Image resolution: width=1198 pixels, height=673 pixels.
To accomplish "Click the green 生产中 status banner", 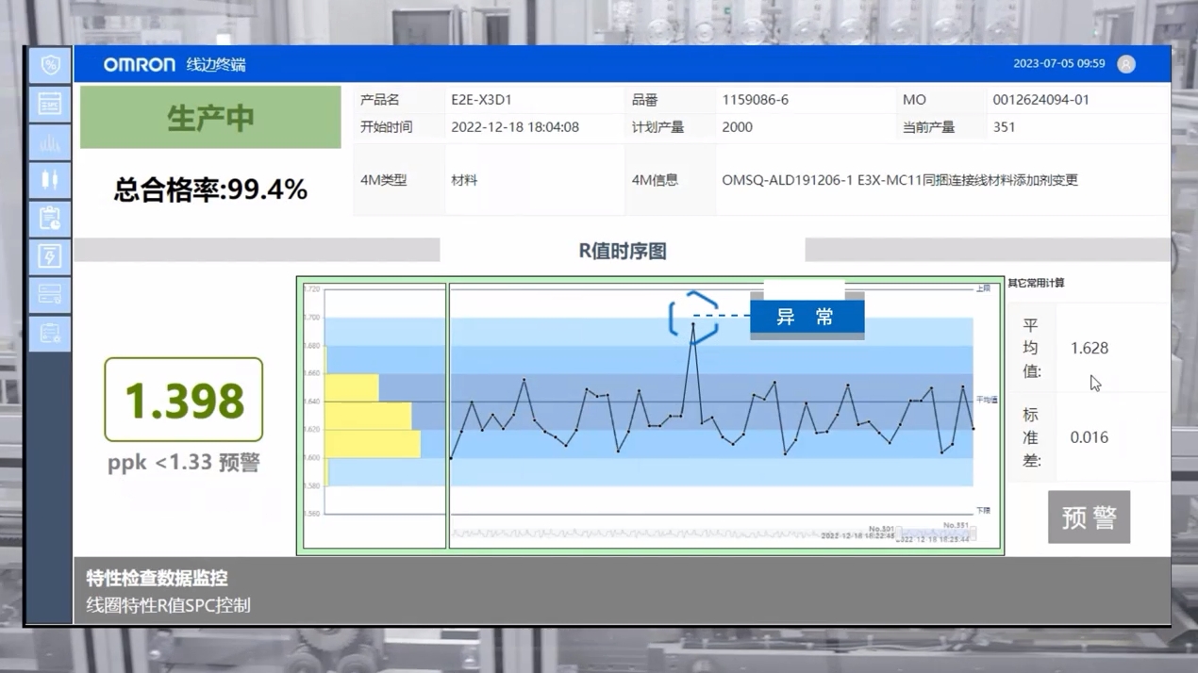I will click(x=210, y=118).
